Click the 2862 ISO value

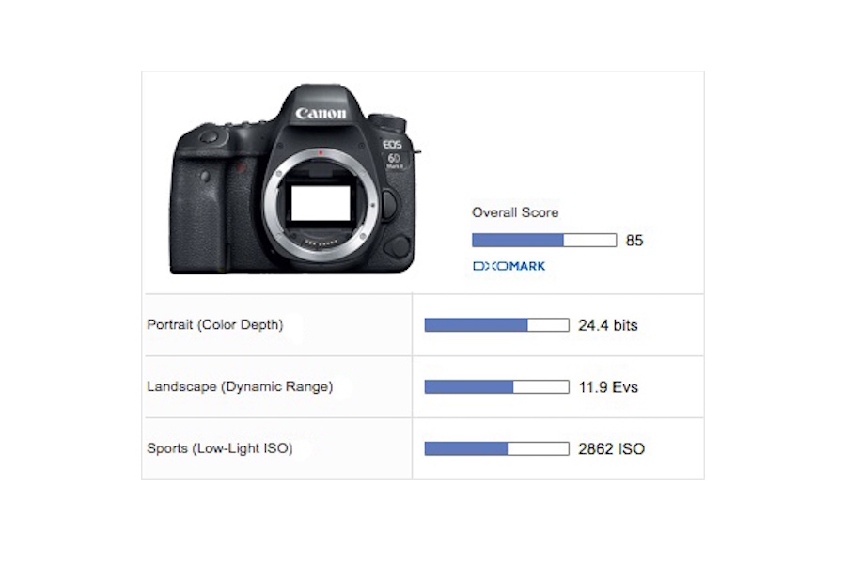(x=611, y=449)
